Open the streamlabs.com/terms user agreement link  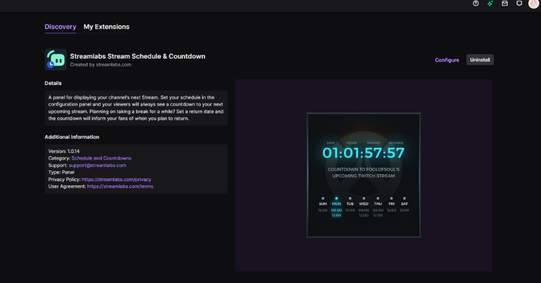(120, 186)
